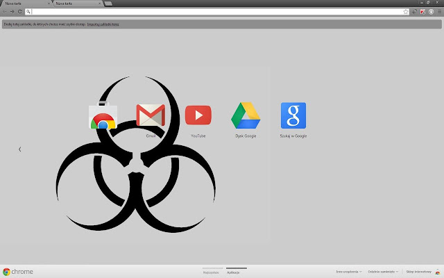This screenshot has height=278, width=444.
Task: Close the first Nowa karta tab
Action: tap(49, 3)
